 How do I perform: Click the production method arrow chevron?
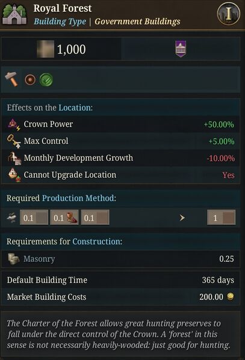182,218
